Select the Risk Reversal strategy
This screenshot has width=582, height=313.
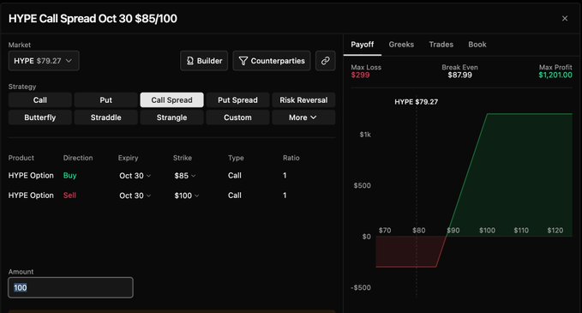click(303, 99)
